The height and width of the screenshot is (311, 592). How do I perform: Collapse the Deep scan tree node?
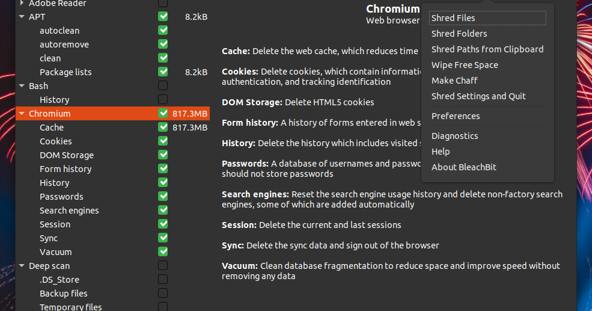coord(22,266)
